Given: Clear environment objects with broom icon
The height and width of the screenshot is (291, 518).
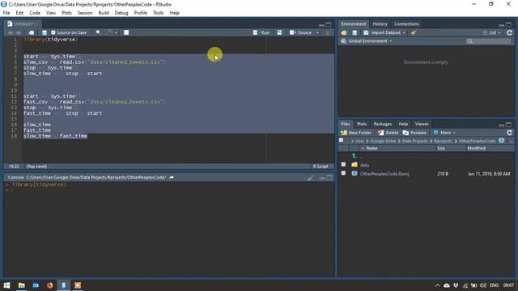Looking at the screenshot, I should (x=414, y=32).
